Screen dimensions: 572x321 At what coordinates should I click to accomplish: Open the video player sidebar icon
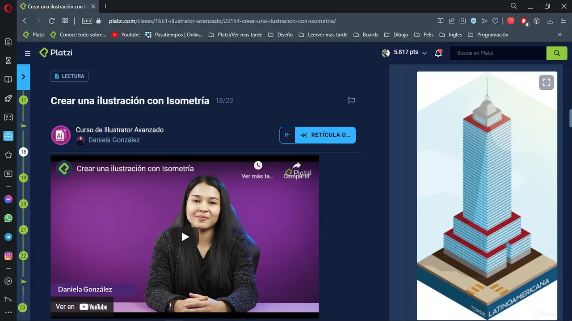click(8, 174)
